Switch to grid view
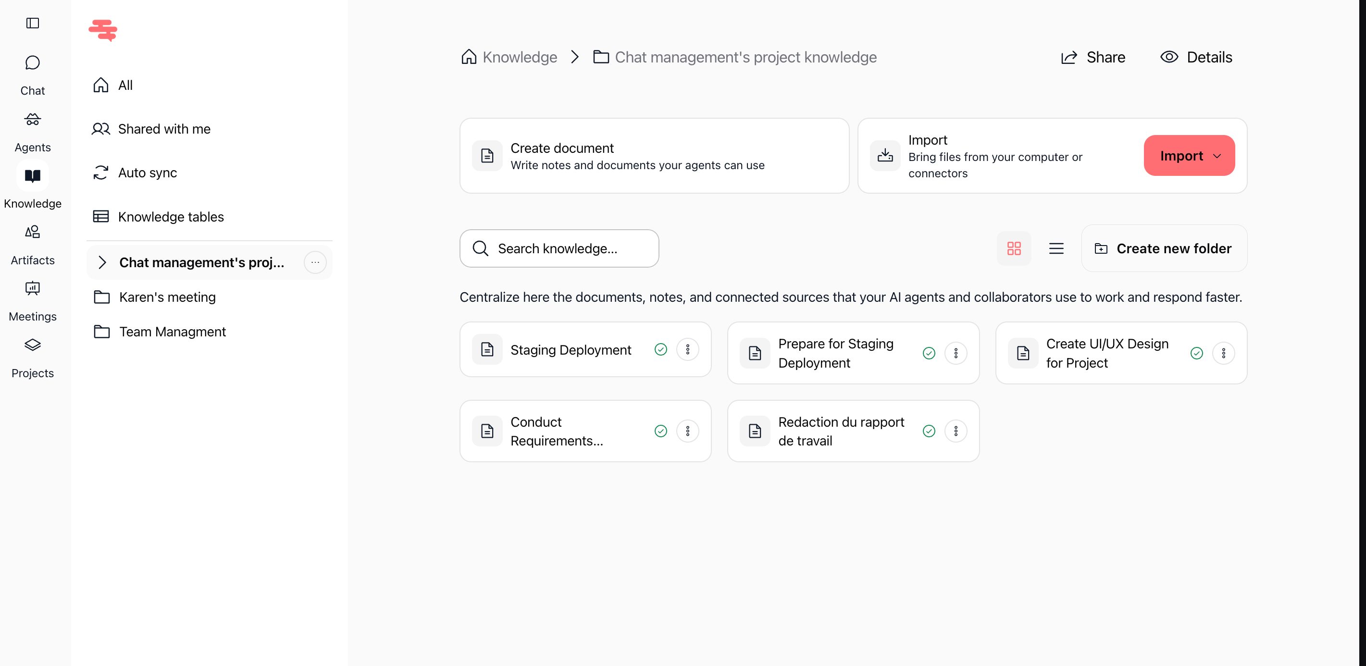The height and width of the screenshot is (666, 1366). point(1014,248)
